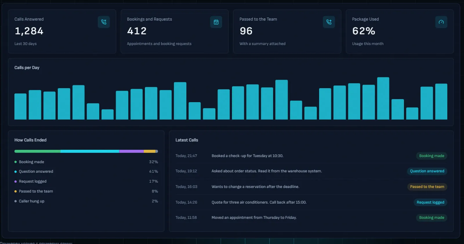Click the 'Calls per Day' chart title
464x244 pixels.
(27, 67)
